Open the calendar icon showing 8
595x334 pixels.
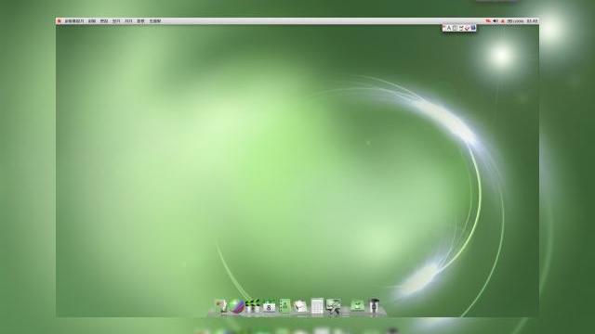coord(269,306)
